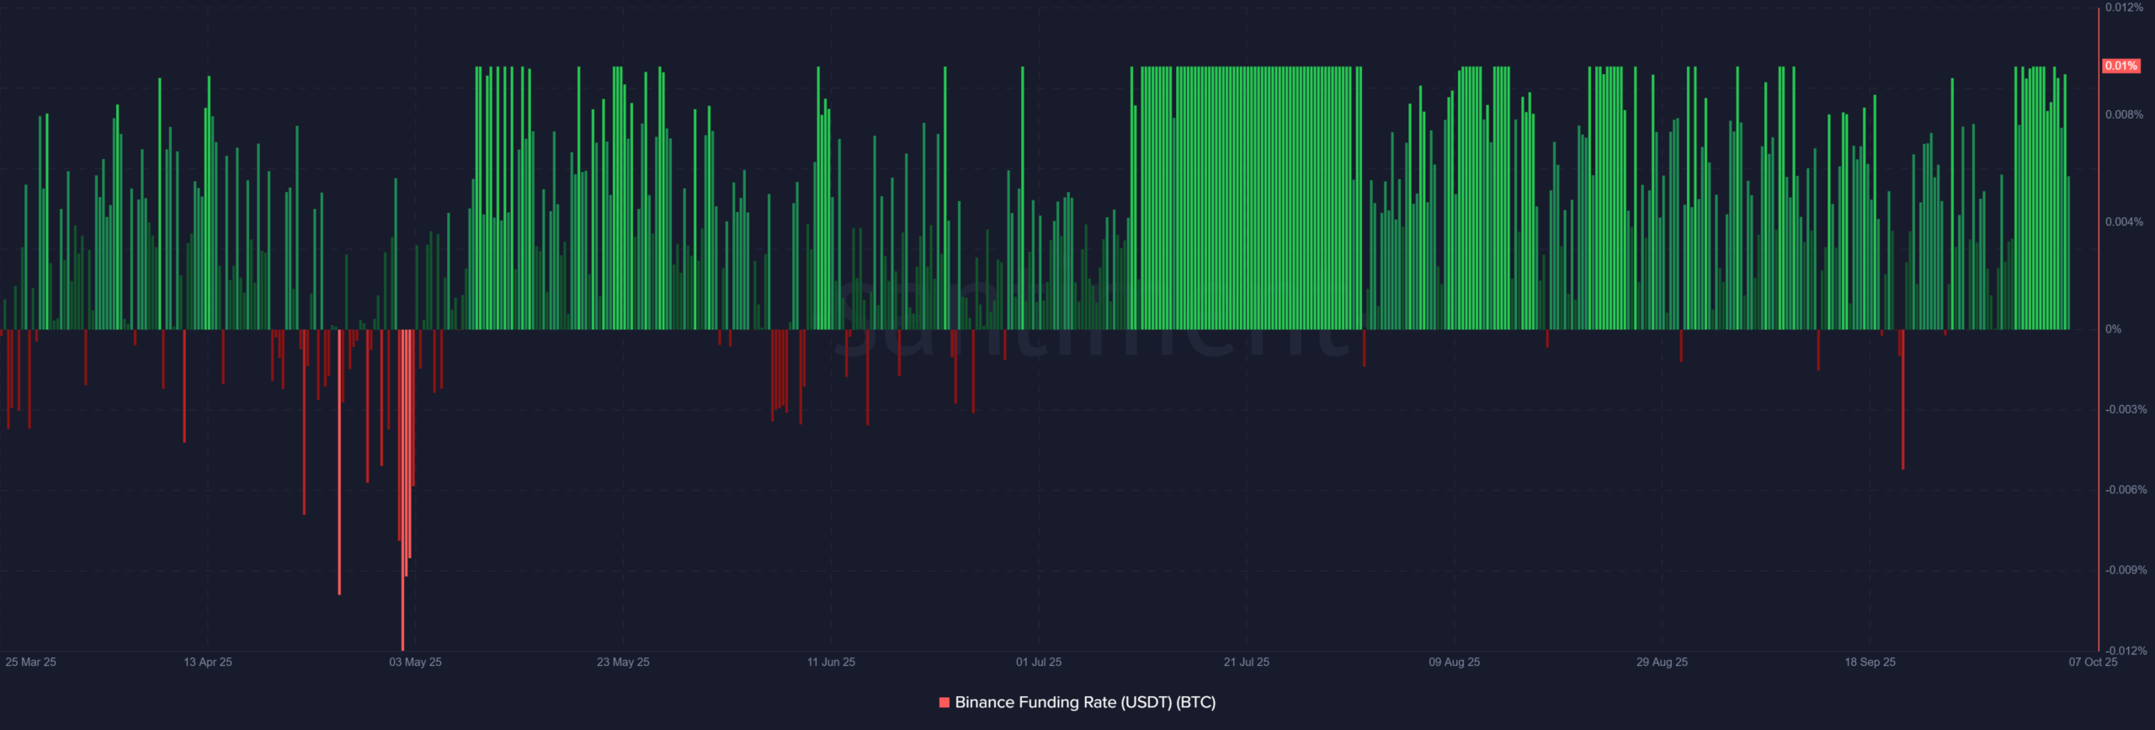This screenshot has width=2155, height=730.
Task: Click the 18 Sep 25 axis date
Action: [1870, 662]
